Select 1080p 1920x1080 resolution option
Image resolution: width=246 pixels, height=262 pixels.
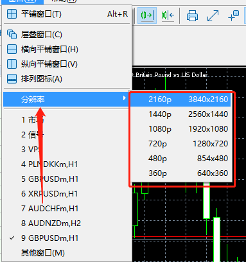pos(181,129)
